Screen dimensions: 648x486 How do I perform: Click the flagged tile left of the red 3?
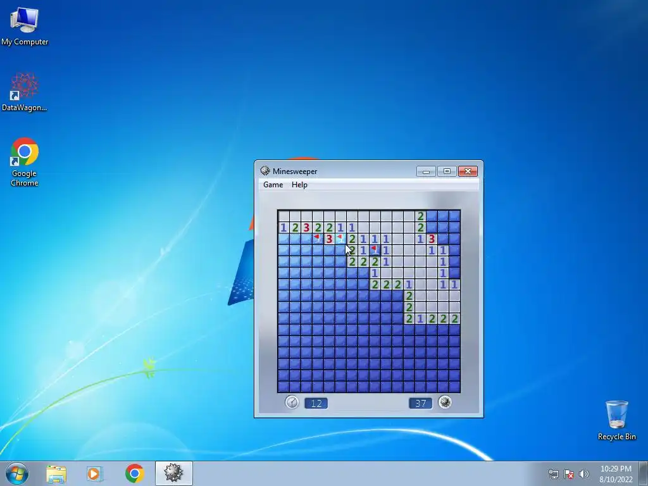pos(318,239)
